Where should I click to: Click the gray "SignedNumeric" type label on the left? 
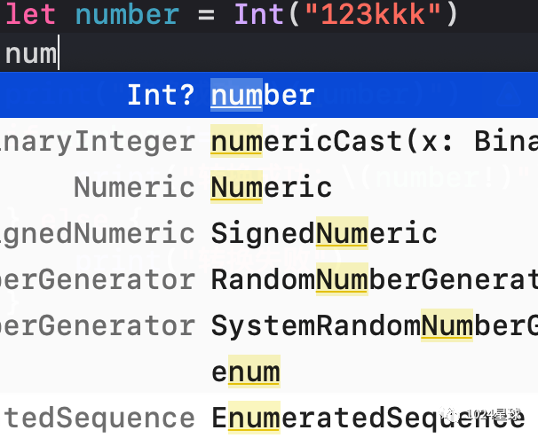pos(98,233)
